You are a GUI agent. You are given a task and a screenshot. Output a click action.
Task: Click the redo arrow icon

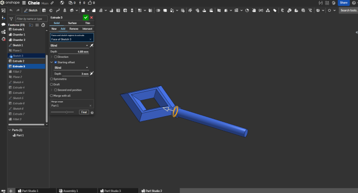pyautogui.click(x=18, y=10)
